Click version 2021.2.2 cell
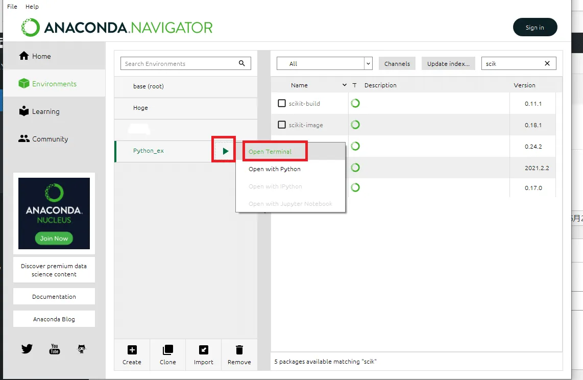The width and height of the screenshot is (583, 380). 533,168
